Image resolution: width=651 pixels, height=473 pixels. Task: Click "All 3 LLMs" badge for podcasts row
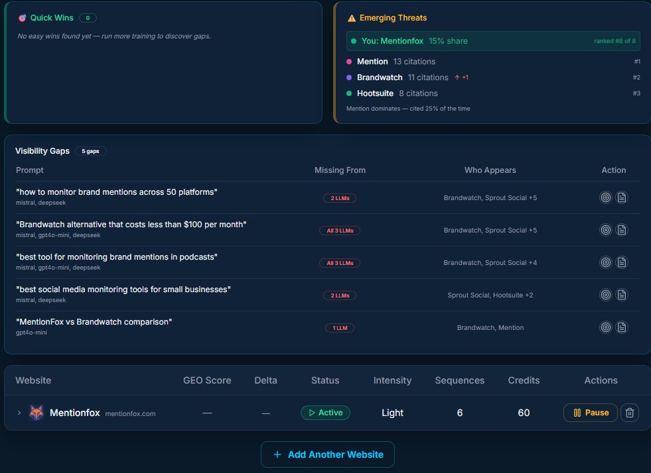click(340, 263)
